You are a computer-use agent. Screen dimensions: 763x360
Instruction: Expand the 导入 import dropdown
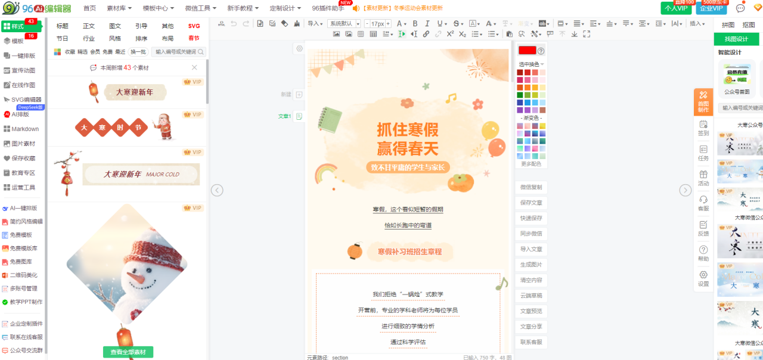tap(315, 23)
